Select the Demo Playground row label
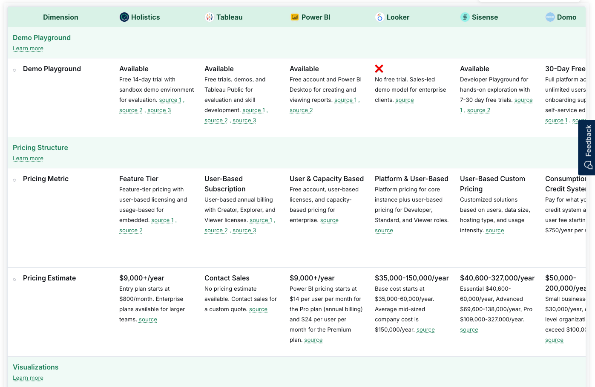595x387 pixels. pos(52,69)
